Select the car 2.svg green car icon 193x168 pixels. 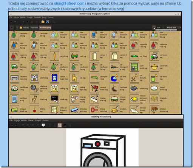[134, 56]
